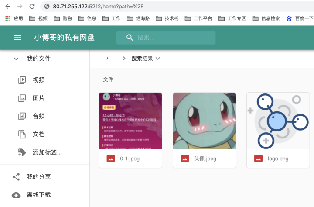The image size is (314, 207).
Task: Click the 音频 audio library icon
Action: pyautogui.click(x=22, y=116)
